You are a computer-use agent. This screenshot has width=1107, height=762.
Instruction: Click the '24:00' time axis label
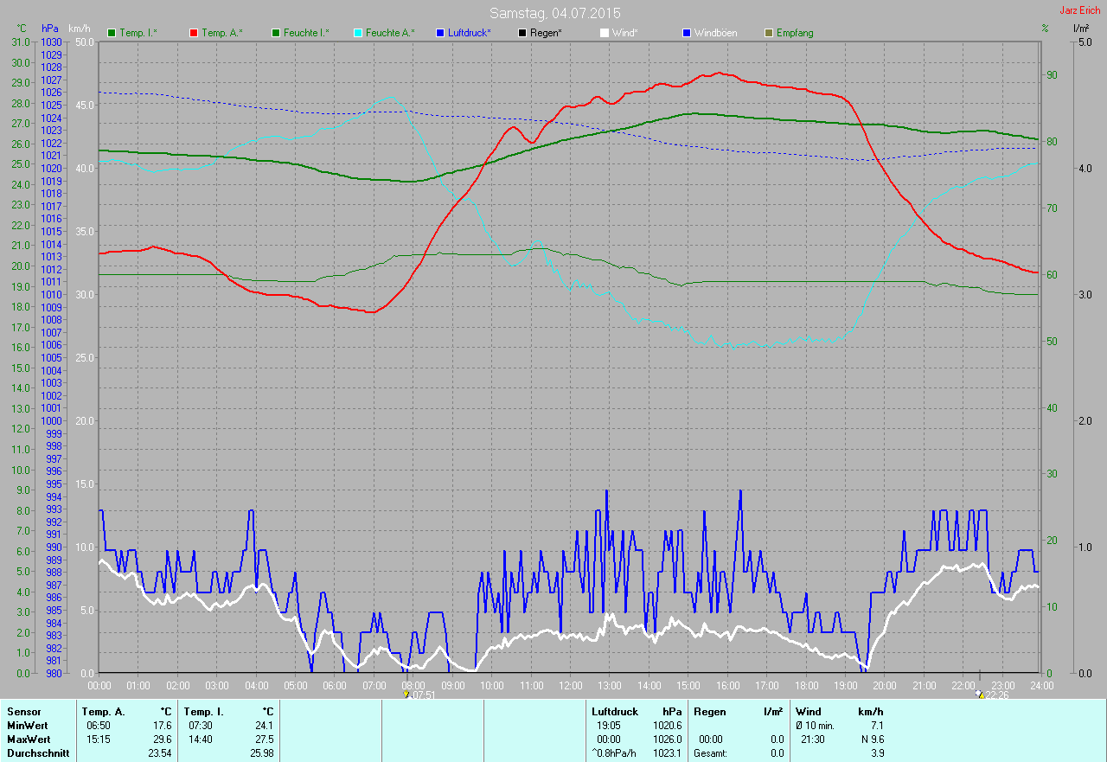coord(1042,685)
